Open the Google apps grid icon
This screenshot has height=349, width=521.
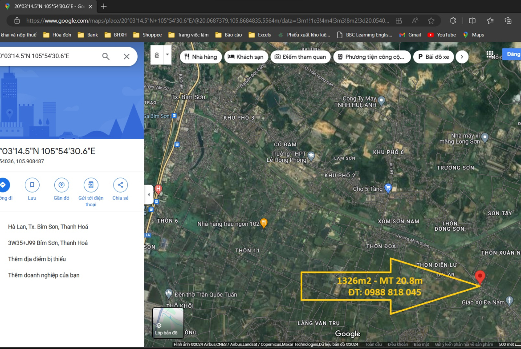coord(490,55)
